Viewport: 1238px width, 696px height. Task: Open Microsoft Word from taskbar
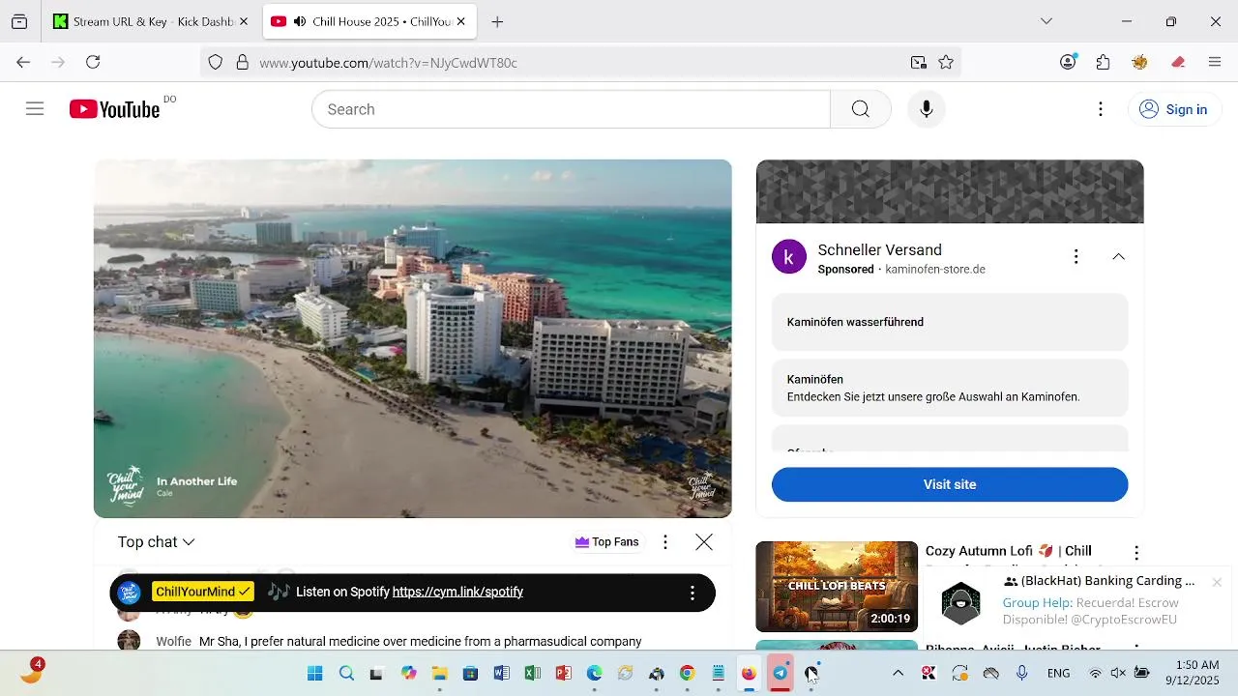501,673
